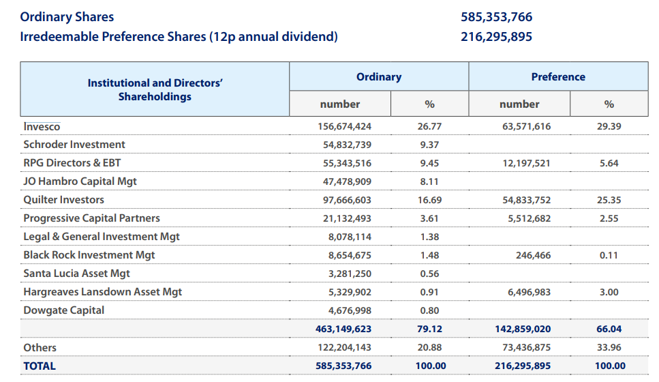Click the TOTAL row label
This screenshot has width=659, height=382.
coord(40,366)
